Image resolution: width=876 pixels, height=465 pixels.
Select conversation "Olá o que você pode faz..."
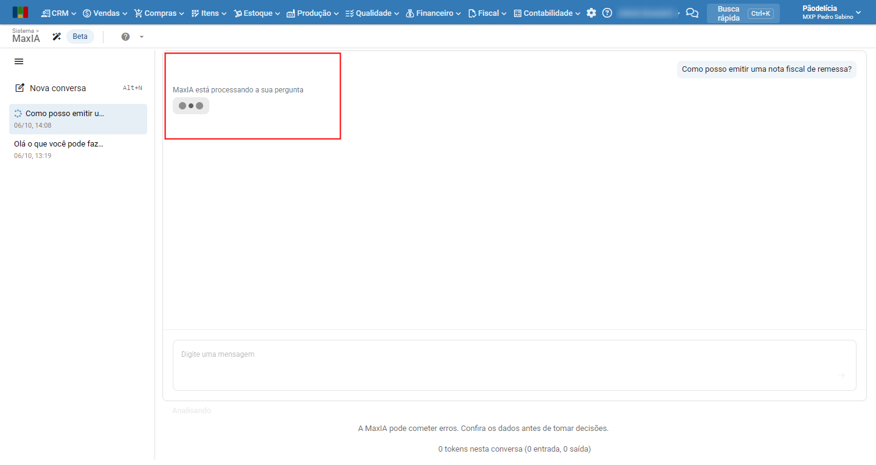[x=78, y=150]
